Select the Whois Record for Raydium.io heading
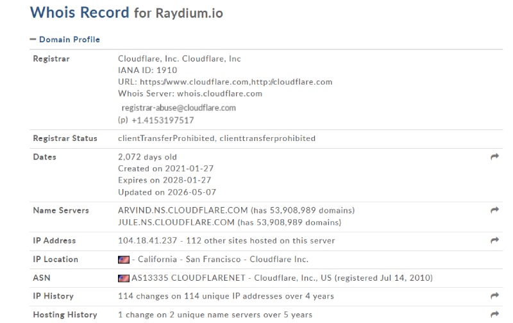 click(x=126, y=13)
